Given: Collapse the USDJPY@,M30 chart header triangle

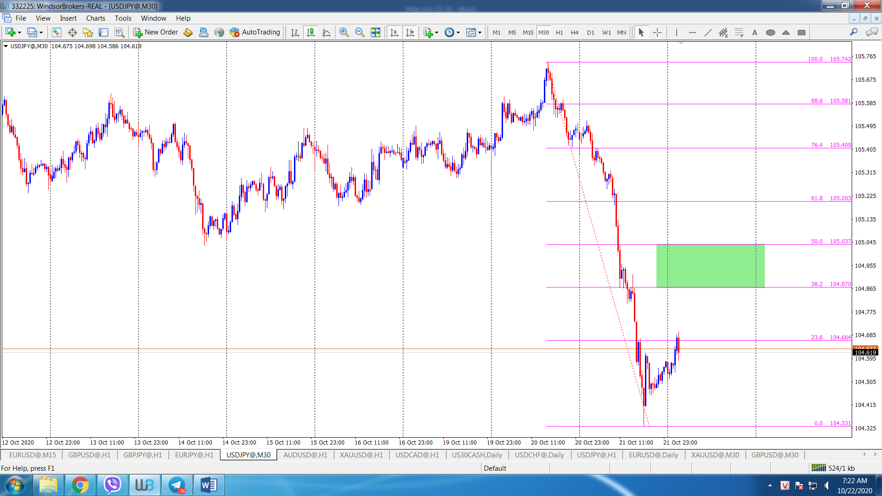Looking at the screenshot, I should [x=6, y=46].
